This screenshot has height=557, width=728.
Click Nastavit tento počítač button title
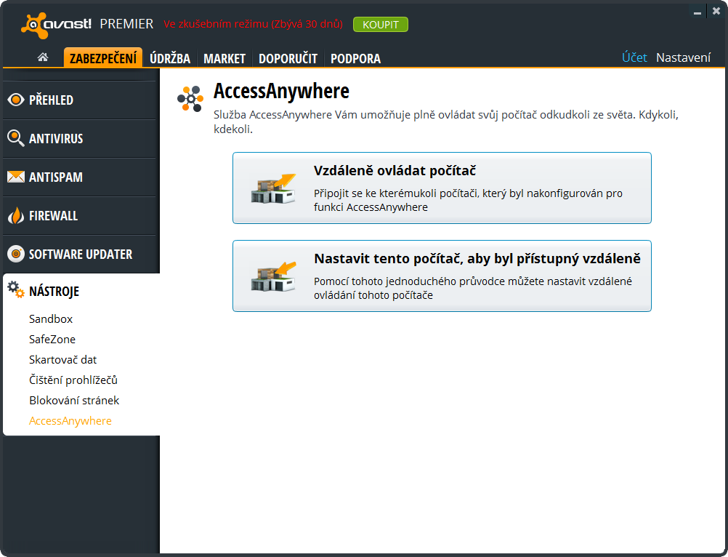pos(477,258)
